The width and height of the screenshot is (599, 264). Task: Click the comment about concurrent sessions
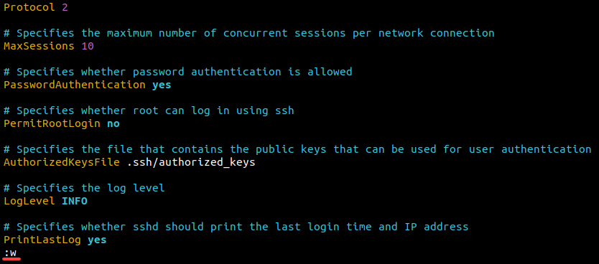click(x=249, y=33)
